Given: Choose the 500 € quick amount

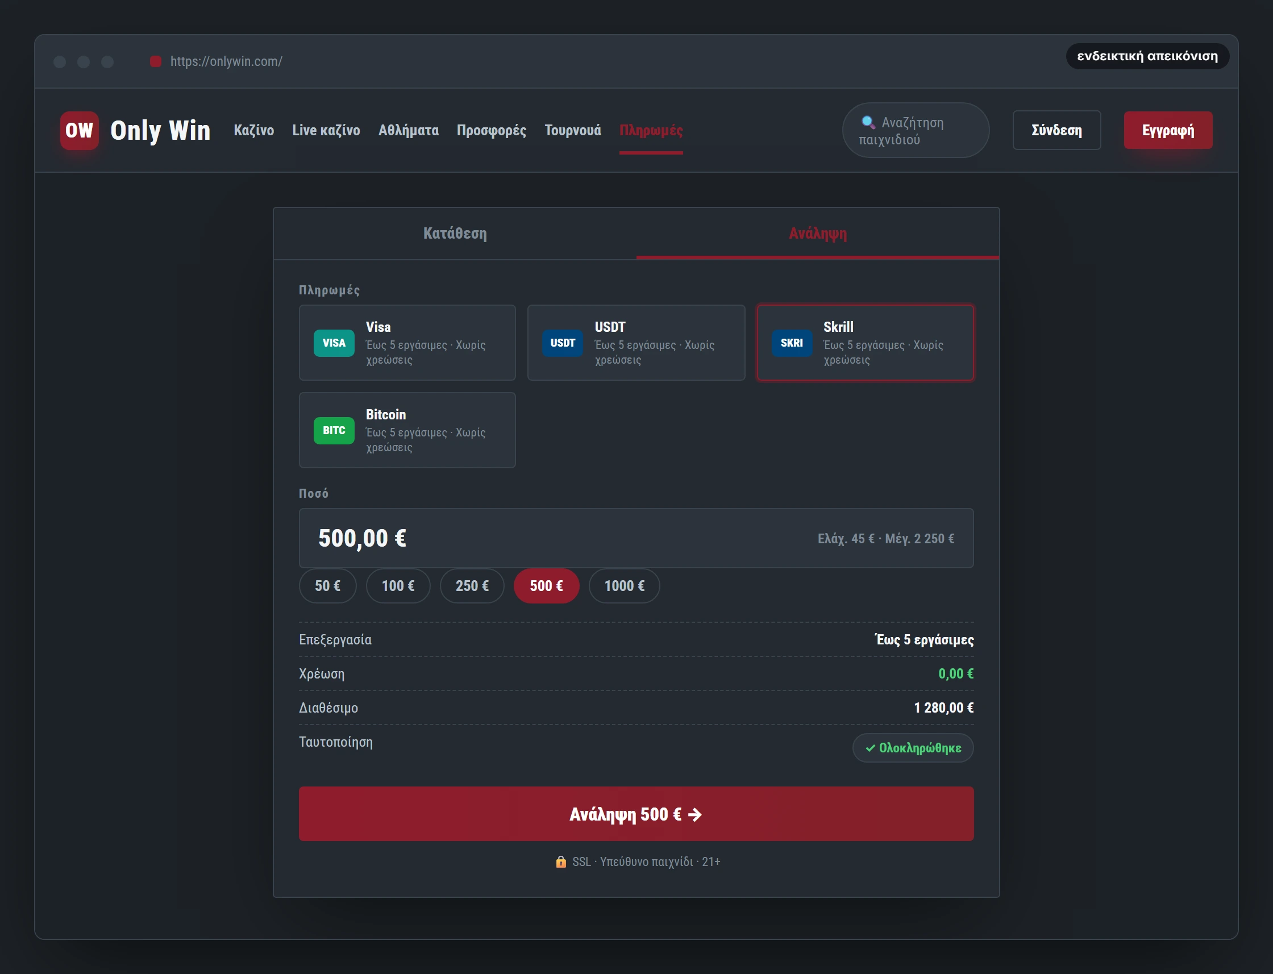Looking at the screenshot, I should point(546,585).
